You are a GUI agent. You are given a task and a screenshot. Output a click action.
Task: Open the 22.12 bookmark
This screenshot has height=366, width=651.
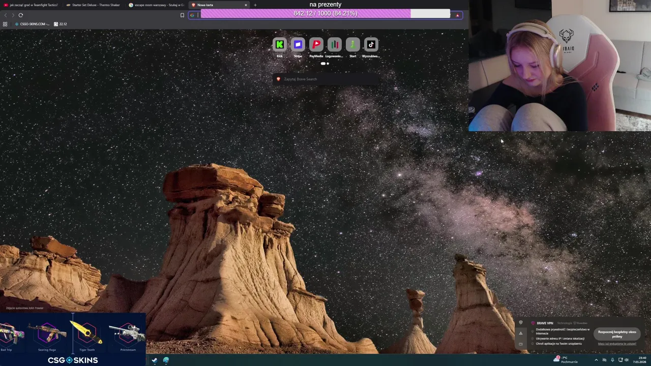(x=61, y=24)
